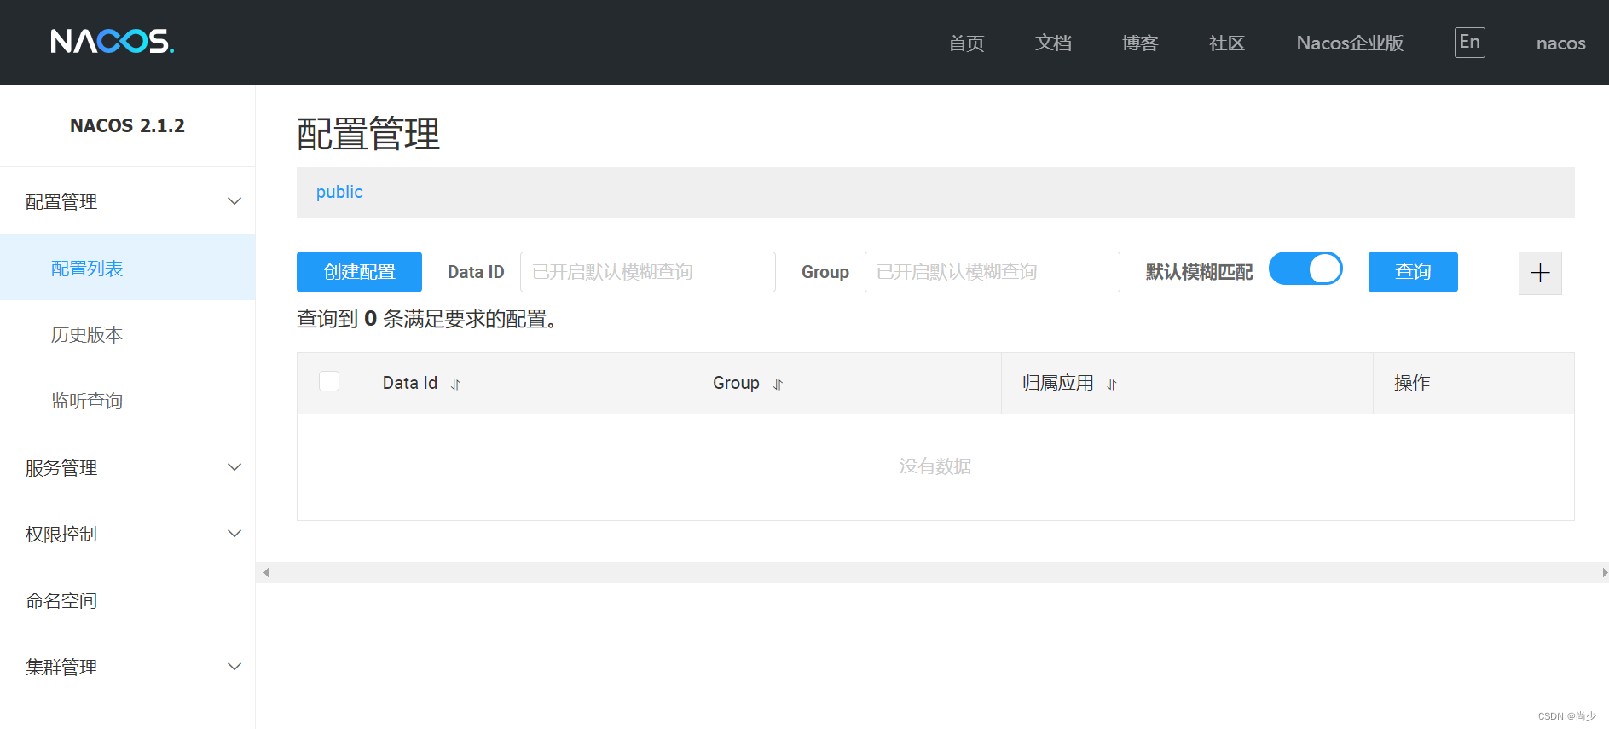Click NACOS 2.1.2 version text
Image resolution: width=1609 pixels, height=729 pixels.
coord(127,125)
